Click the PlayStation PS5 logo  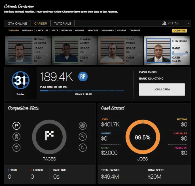point(170,23)
